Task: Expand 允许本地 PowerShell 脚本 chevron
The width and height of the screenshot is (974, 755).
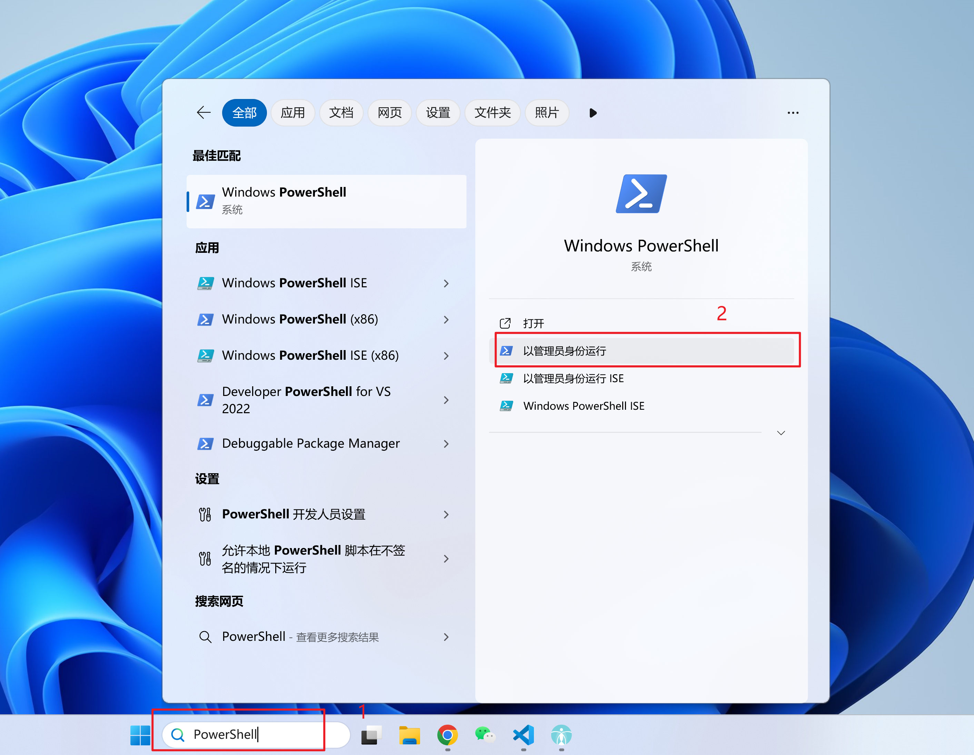Action: coord(446,559)
